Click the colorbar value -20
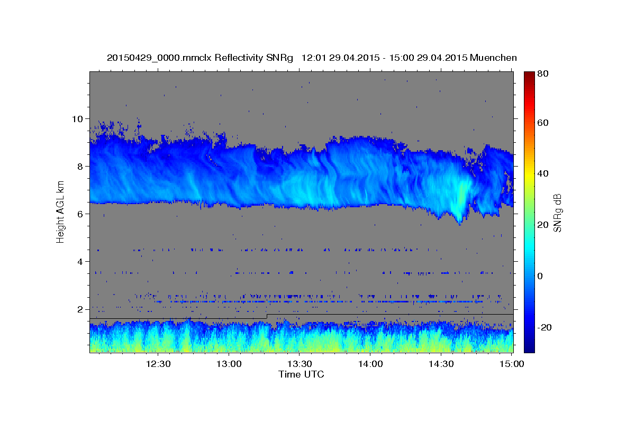 (545, 327)
